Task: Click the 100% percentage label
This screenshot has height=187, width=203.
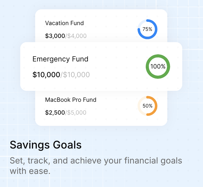Action: click(x=158, y=67)
